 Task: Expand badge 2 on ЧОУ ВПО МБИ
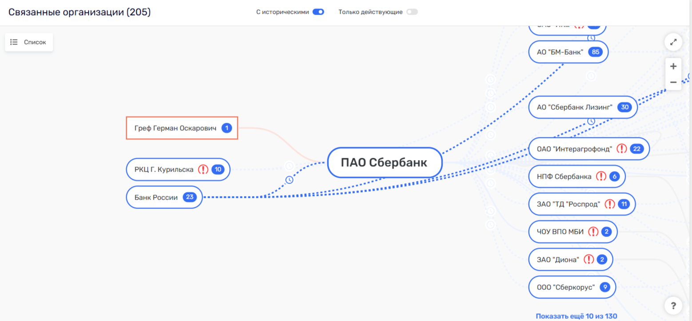point(607,232)
